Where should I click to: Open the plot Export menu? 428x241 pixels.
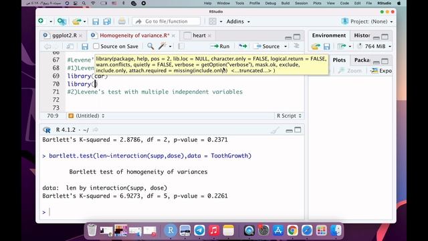pos(381,71)
